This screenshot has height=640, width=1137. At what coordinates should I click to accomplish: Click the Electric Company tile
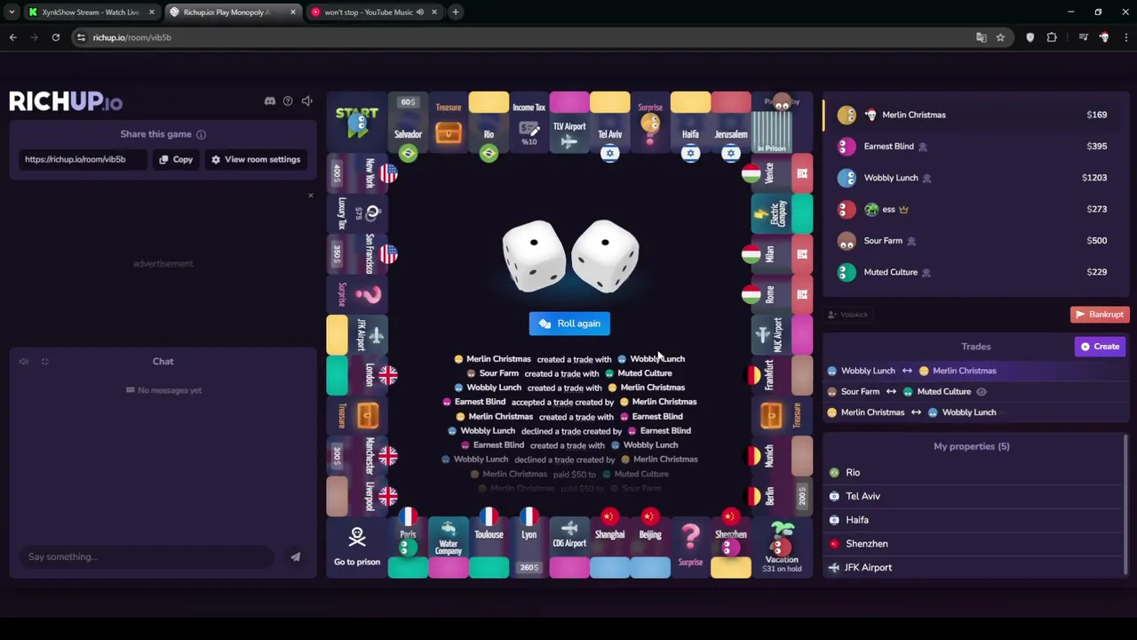pyautogui.click(x=782, y=213)
